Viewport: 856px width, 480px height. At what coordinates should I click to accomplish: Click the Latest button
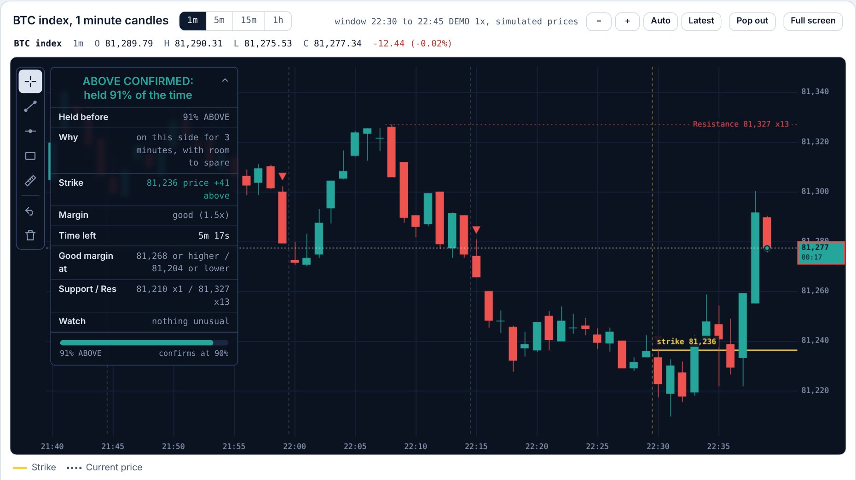click(x=701, y=21)
